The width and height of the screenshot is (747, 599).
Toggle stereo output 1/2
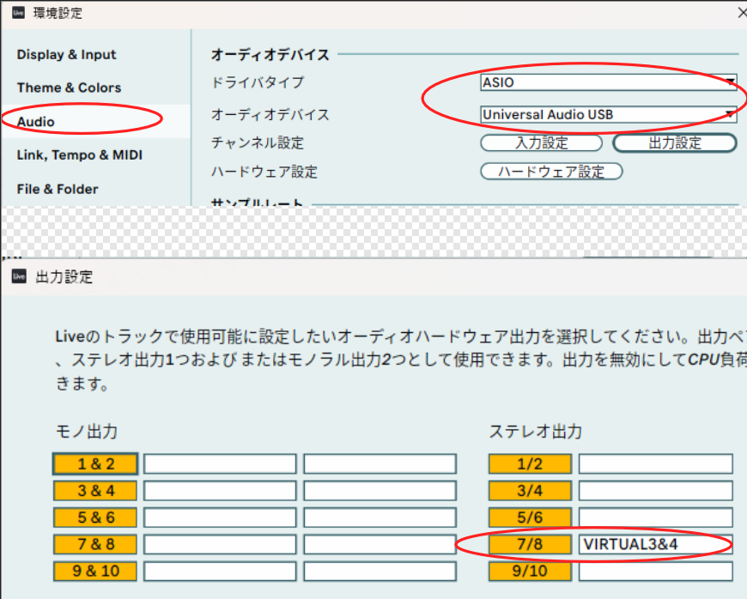530,464
